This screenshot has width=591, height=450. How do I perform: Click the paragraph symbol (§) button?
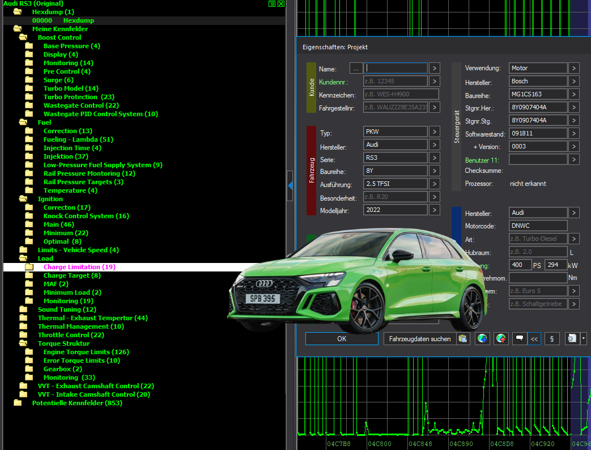click(552, 338)
